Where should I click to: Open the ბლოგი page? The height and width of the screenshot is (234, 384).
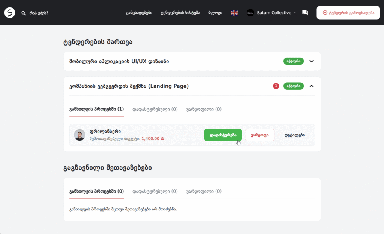coord(215,13)
